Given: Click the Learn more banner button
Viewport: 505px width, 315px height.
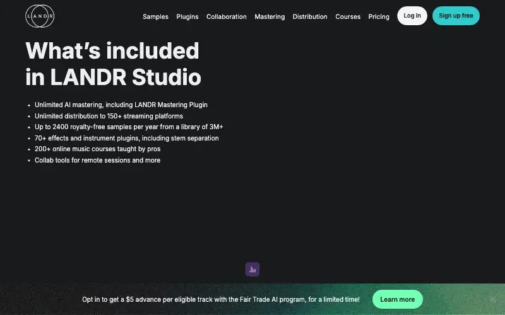Looking at the screenshot, I should [398, 299].
